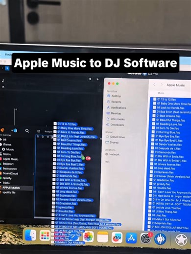The image size is (191, 254).
Task: Open System Settings from the Dock
Action: click(x=145, y=238)
